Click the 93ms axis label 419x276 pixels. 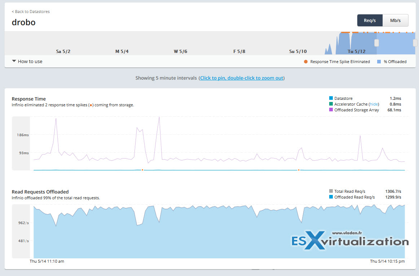coord(24,153)
